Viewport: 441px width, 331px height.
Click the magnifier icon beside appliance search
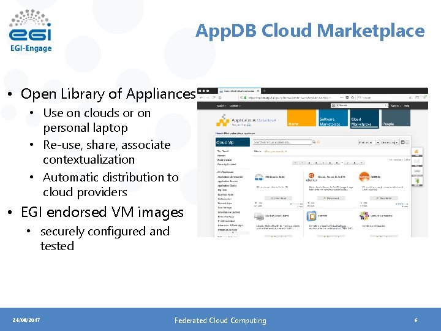[314, 142]
